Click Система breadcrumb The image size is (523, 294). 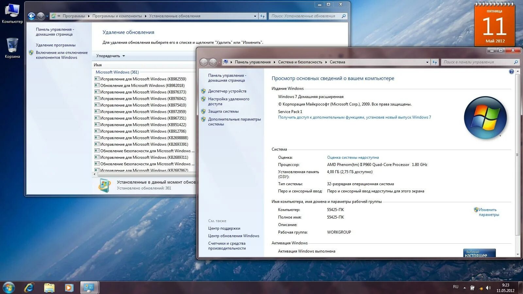337,62
